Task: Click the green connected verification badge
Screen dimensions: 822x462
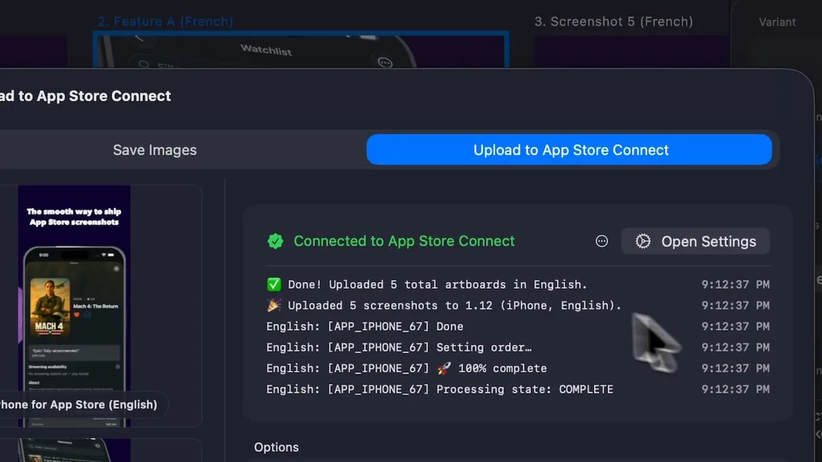Action: (275, 241)
